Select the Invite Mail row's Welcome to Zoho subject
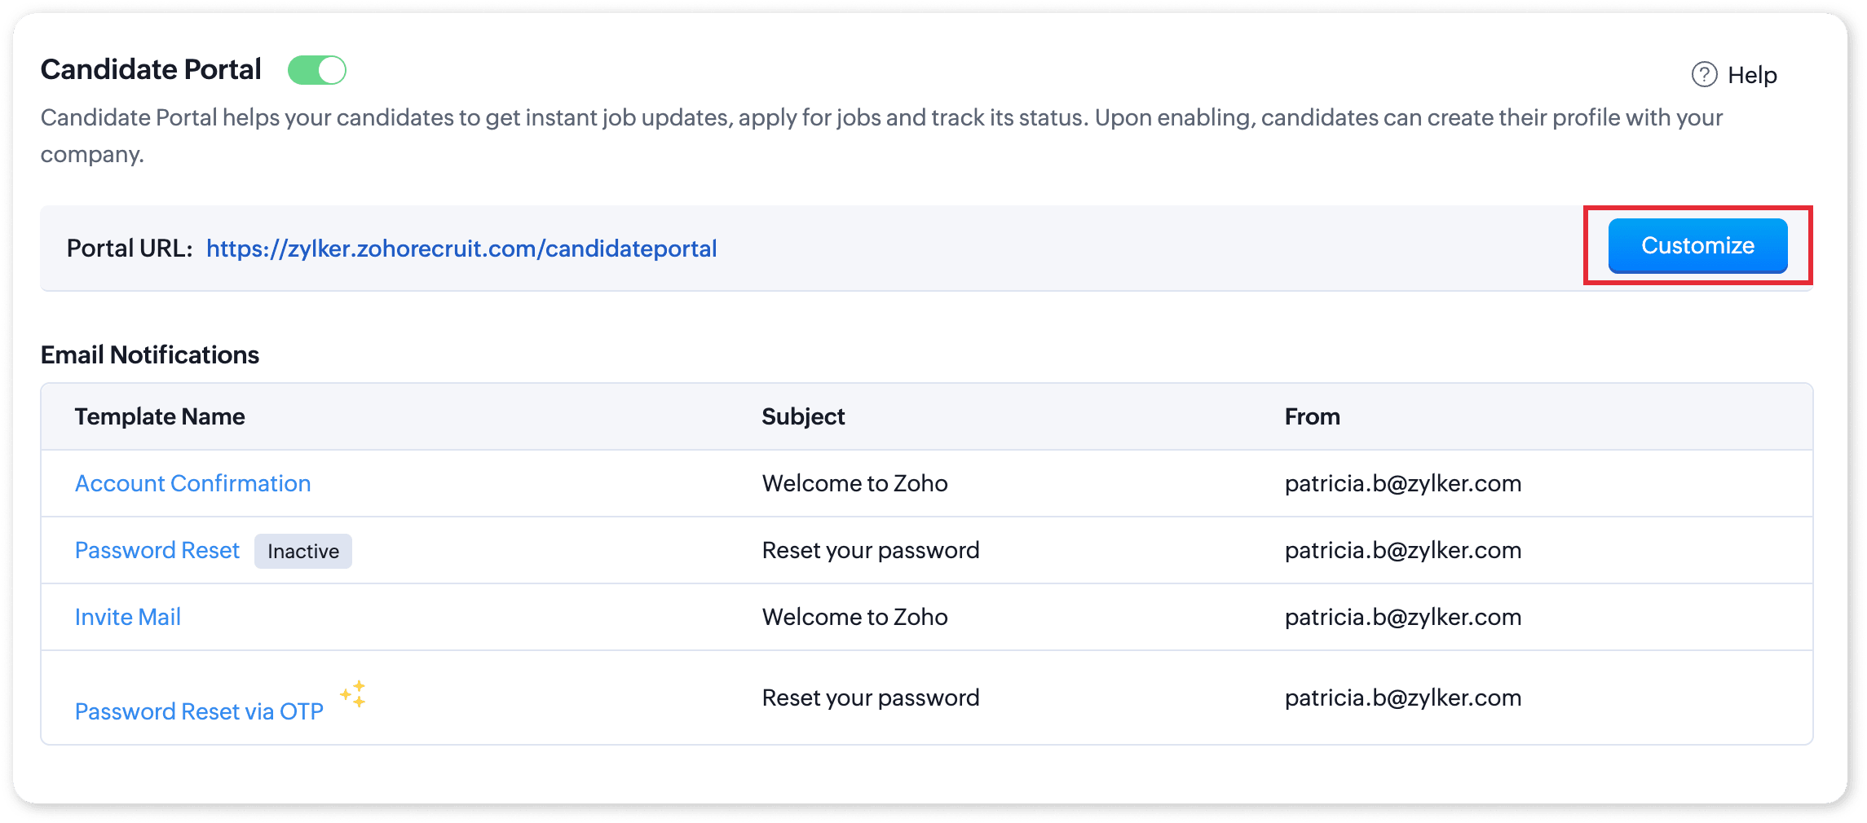 (854, 617)
